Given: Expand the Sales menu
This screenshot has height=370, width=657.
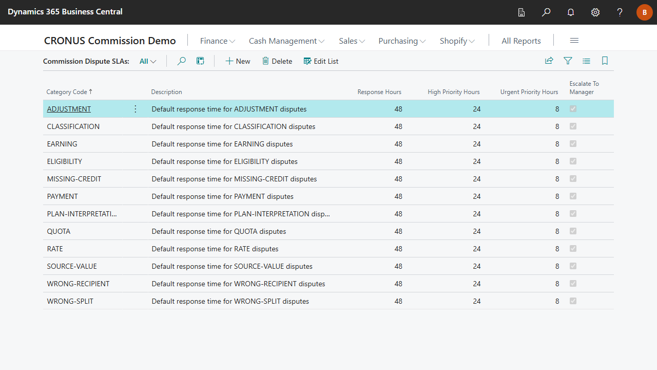Looking at the screenshot, I should (352, 41).
